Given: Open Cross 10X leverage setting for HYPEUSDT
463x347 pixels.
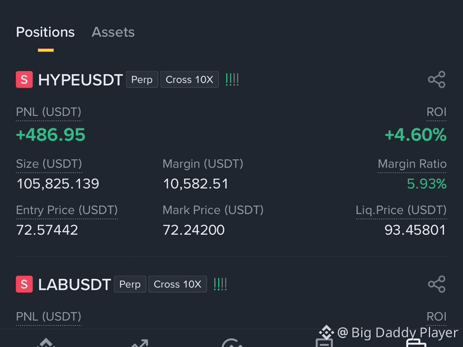Looking at the screenshot, I should [x=189, y=79].
